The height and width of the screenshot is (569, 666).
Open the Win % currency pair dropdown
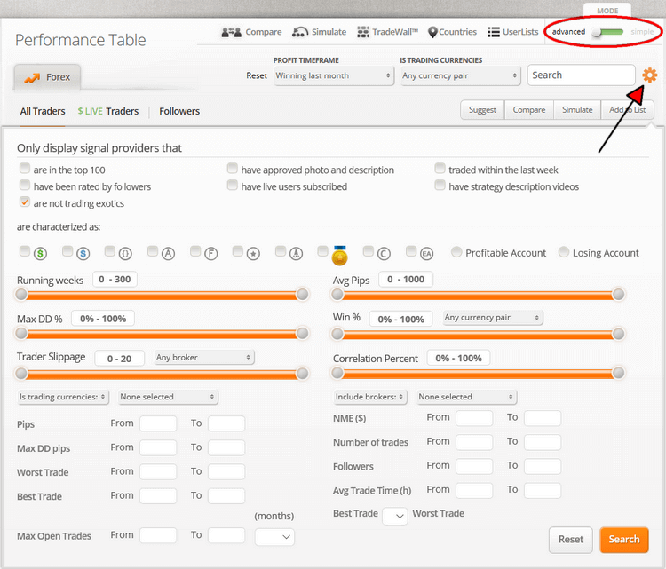coord(493,317)
